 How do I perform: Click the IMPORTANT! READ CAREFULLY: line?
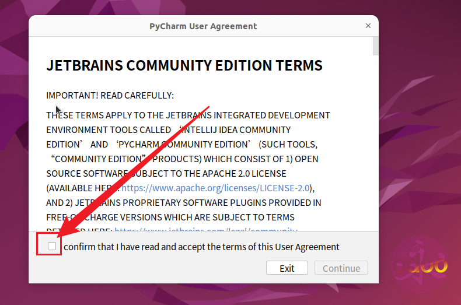pyautogui.click(x=110, y=96)
